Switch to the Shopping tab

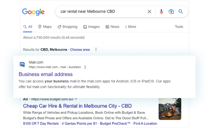point(67,27)
